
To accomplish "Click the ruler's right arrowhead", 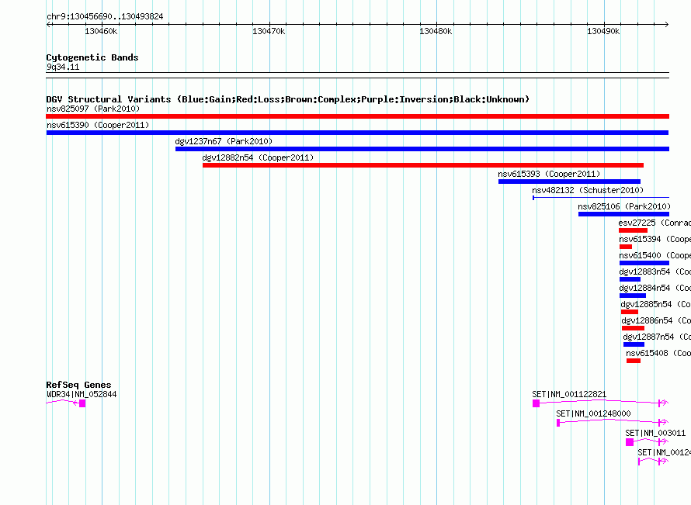I will tap(667, 25).
